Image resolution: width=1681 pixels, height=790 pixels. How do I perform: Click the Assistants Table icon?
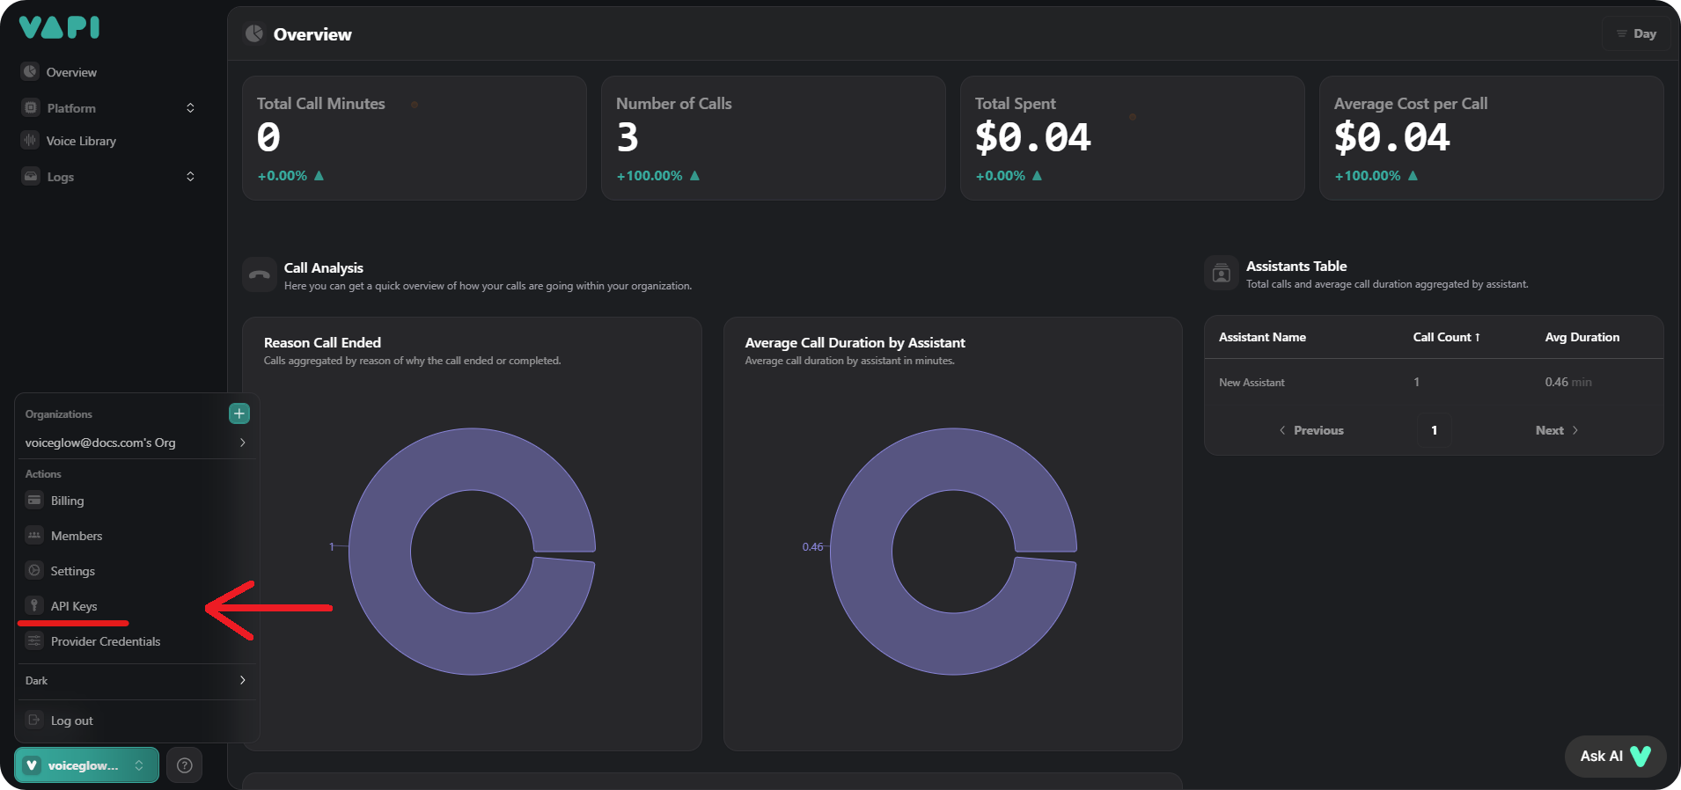tap(1222, 274)
